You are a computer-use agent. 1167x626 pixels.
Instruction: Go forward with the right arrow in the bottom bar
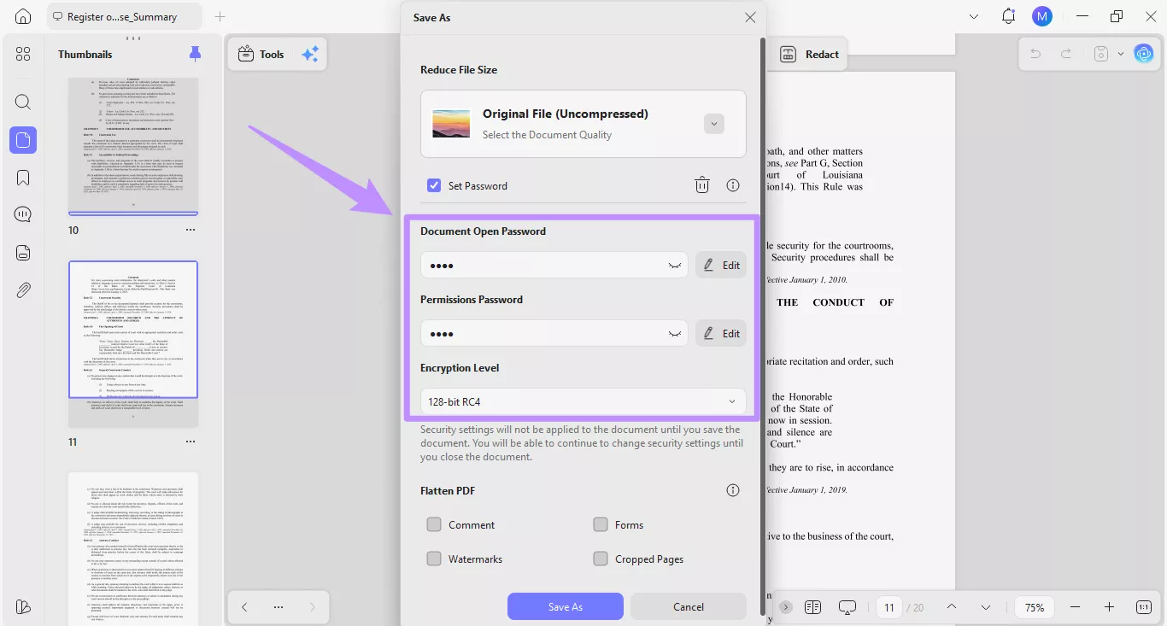coord(313,607)
